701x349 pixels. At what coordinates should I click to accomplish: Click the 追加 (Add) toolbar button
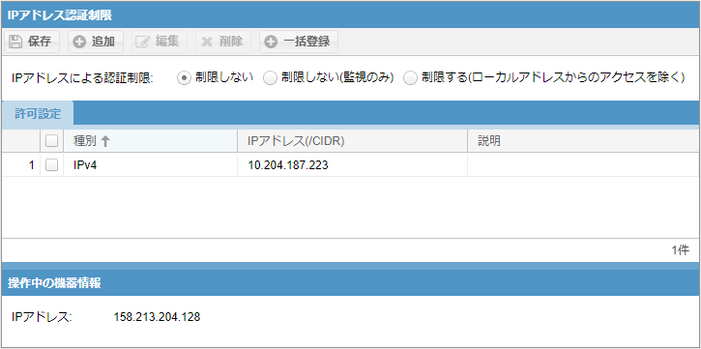tap(95, 42)
